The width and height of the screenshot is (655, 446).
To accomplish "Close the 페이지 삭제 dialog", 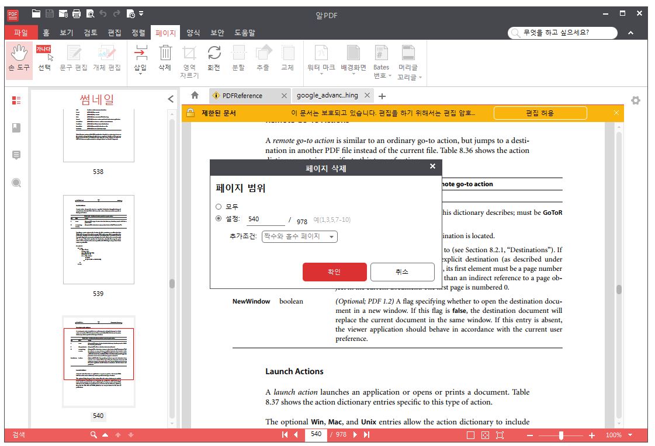I will coord(432,166).
